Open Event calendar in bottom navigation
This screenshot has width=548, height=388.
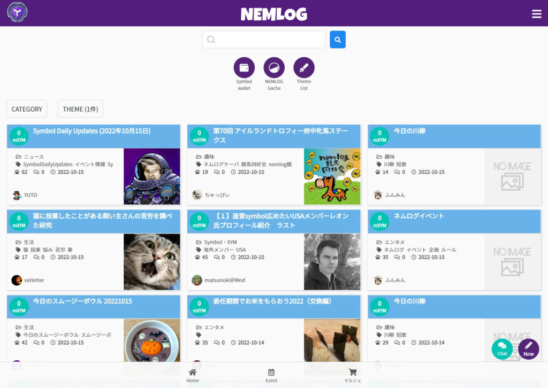pyautogui.click(x=271, y=375)
